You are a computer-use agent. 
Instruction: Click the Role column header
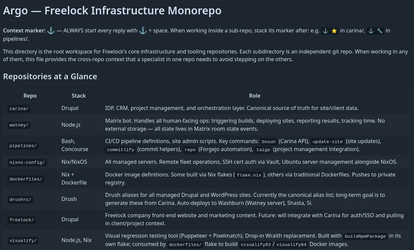pos(254,96)
